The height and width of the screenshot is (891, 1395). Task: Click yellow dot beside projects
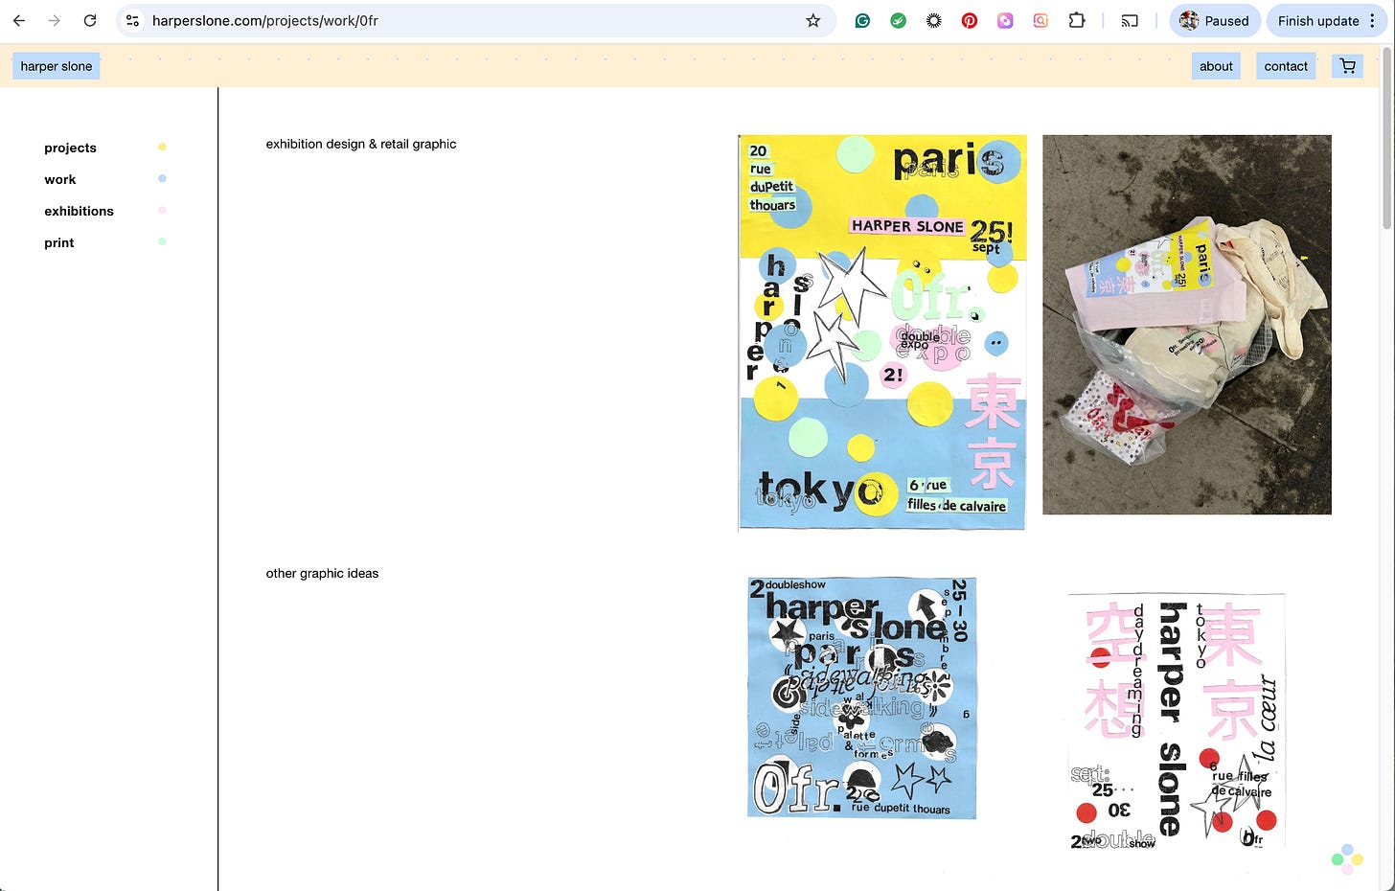coord(162,147)
